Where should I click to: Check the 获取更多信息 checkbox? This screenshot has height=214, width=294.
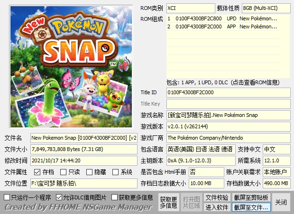pos(115,197)
